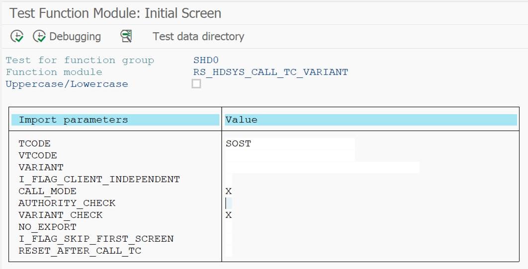
Task: Open the Test data directory
Action: 198,36
